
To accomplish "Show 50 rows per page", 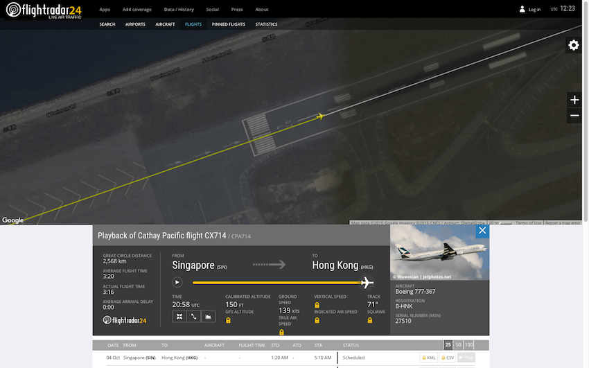I will click(x=458, y=344).
